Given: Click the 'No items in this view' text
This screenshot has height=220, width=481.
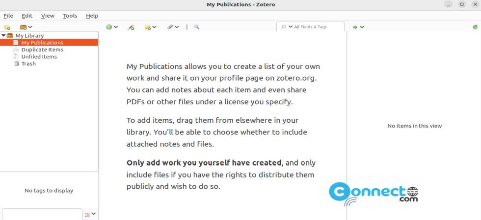Looking at the screenshot, I should click(414, 126).
